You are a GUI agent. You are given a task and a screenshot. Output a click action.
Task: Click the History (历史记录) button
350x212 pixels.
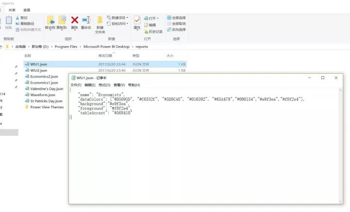153,32
